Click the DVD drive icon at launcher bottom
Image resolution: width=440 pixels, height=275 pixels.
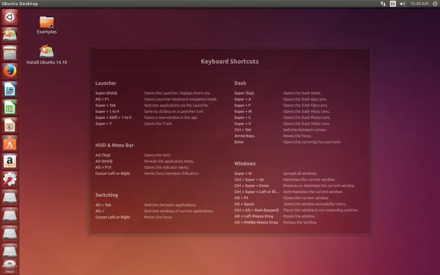(x=10, y=265)
